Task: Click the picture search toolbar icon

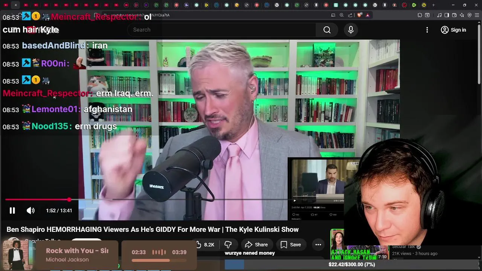Action: (x=427, y=15)
